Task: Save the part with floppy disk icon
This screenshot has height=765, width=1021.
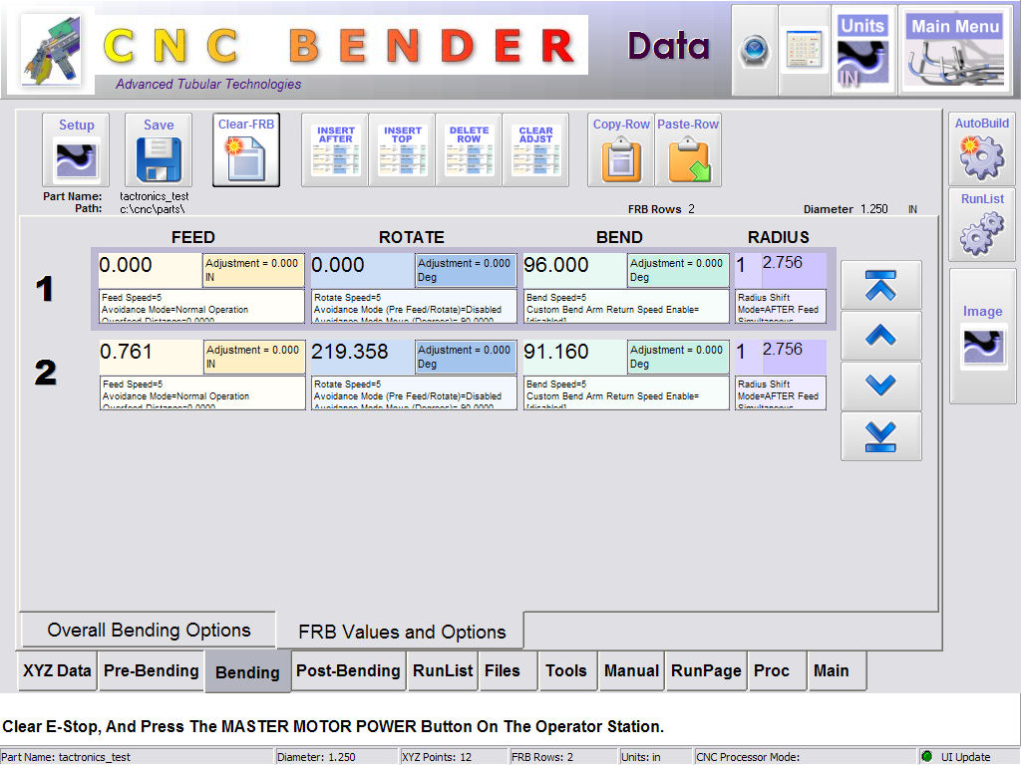Action: coord(159,150)
